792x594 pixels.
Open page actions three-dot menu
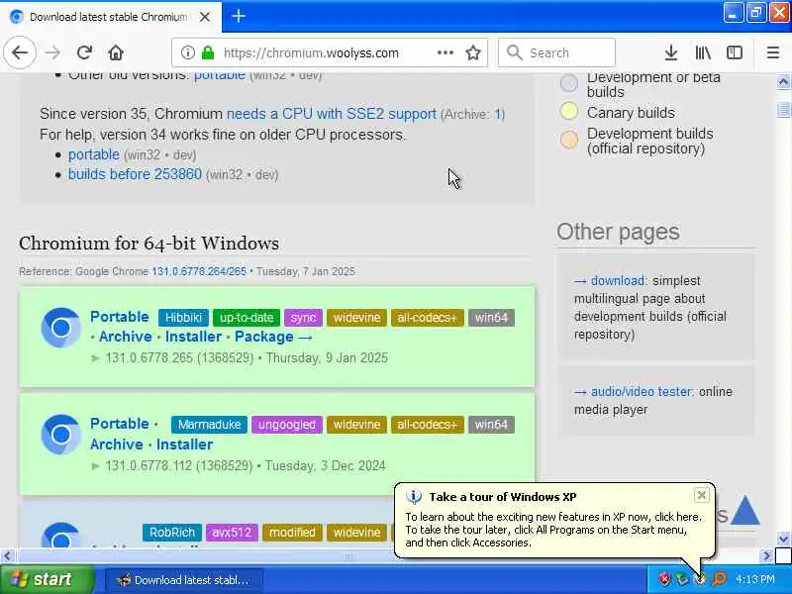(445, 52)
